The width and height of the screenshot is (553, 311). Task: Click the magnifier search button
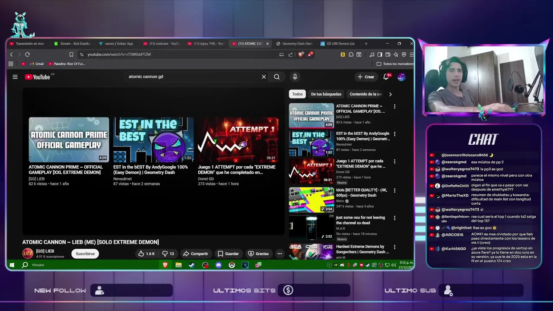pos(276,77)
